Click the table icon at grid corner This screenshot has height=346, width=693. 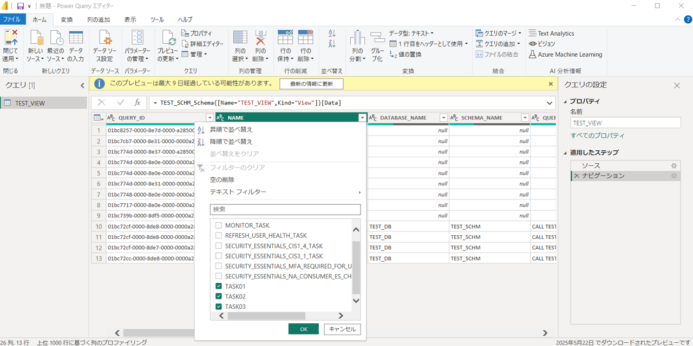97,118
